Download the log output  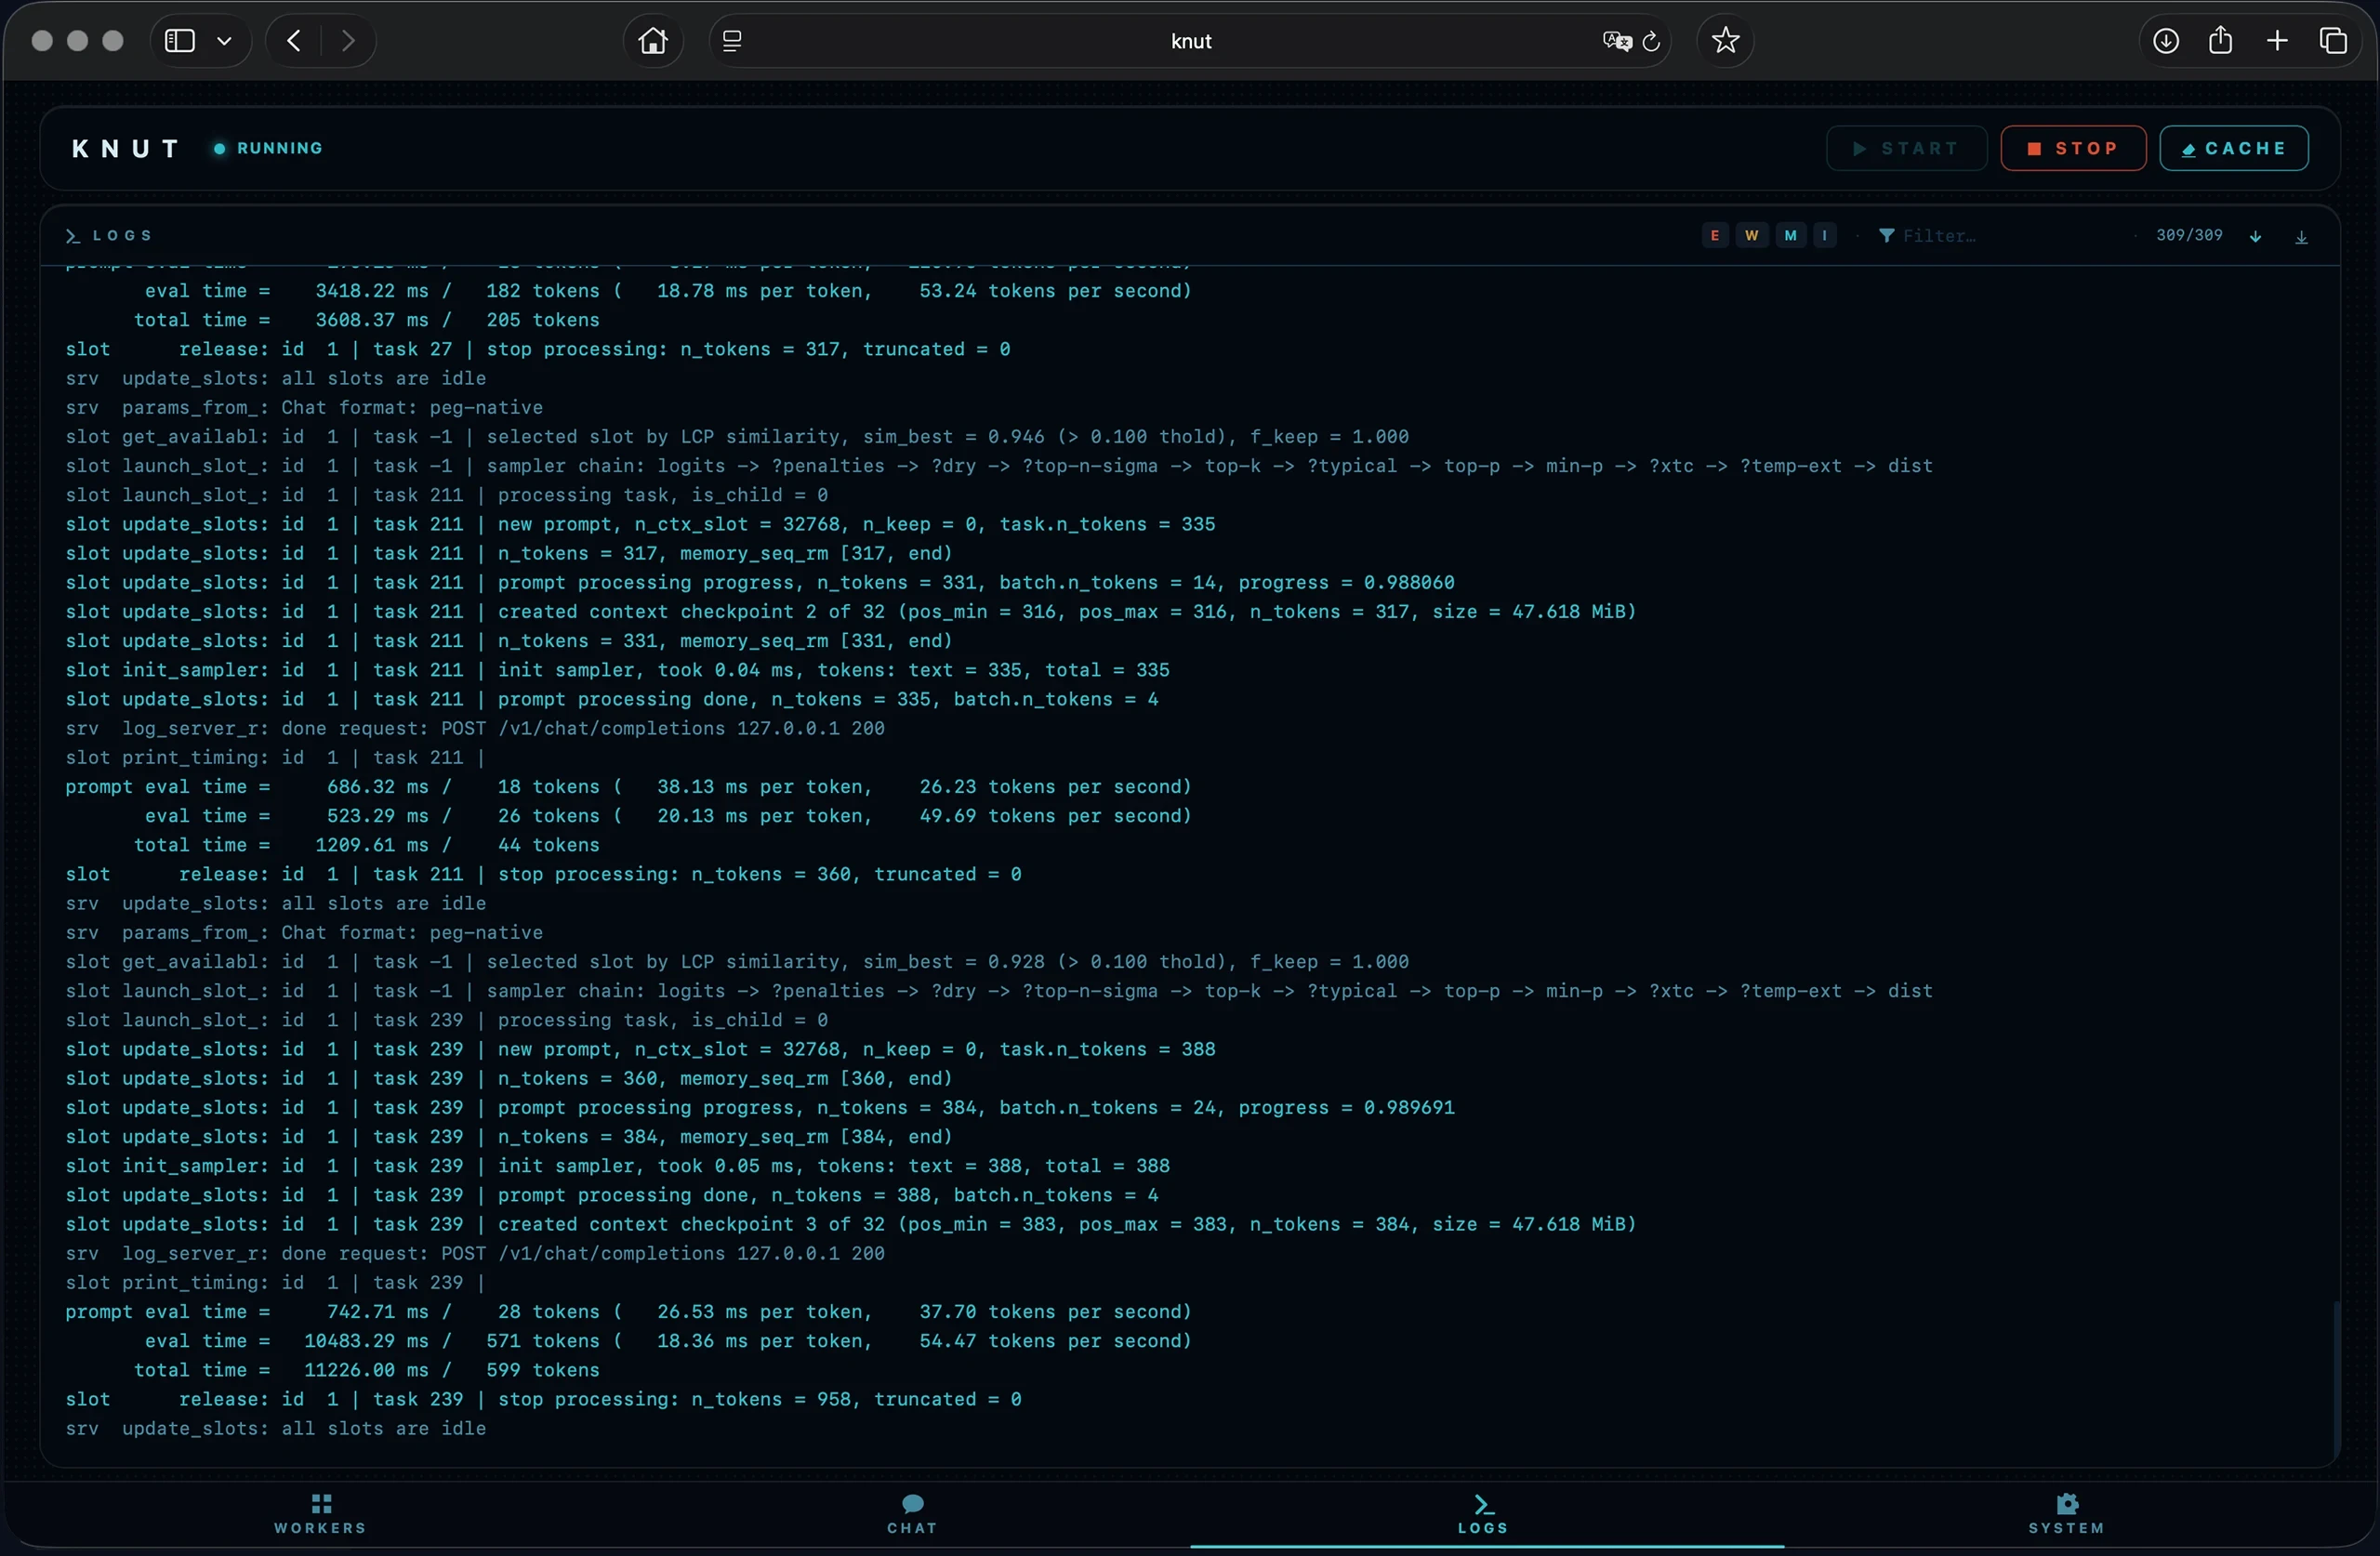pyautogui.click(x=2302, y=236)
